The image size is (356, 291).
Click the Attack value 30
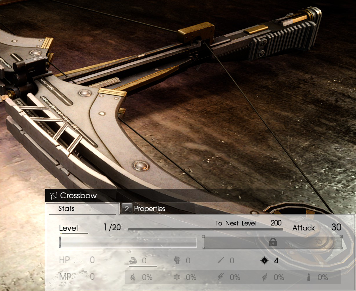click(336, 227)
